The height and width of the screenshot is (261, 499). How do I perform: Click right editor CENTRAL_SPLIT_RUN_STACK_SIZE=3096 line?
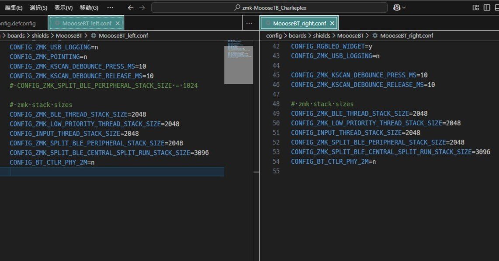pyautogui.click(x=391, y=152)
